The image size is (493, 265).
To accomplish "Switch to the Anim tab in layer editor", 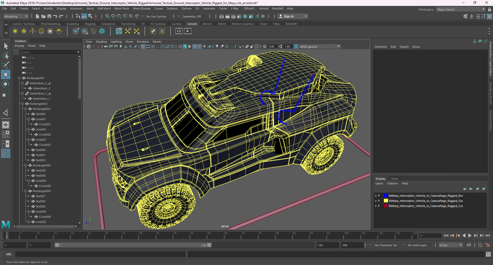I will pos(395,179).
